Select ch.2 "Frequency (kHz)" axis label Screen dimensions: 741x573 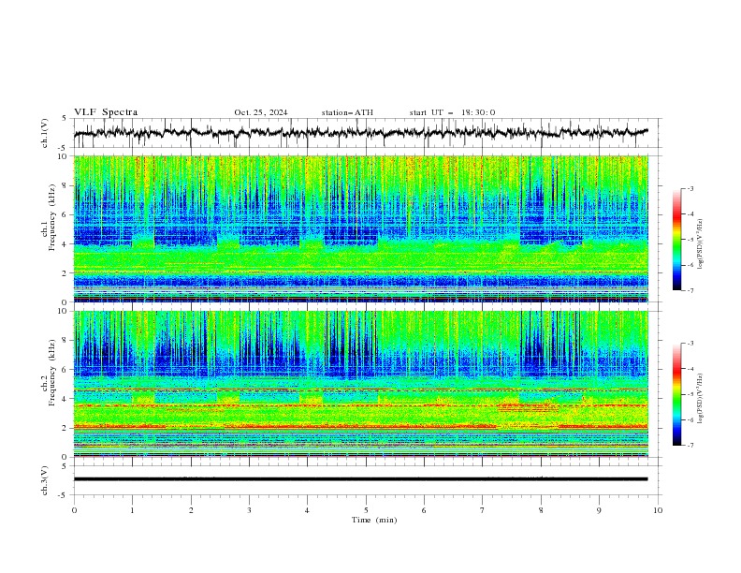coord(52,372)
